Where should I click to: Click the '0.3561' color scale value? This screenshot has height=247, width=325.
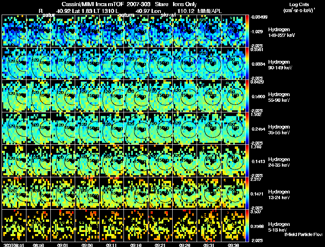[x=257, y=49]
